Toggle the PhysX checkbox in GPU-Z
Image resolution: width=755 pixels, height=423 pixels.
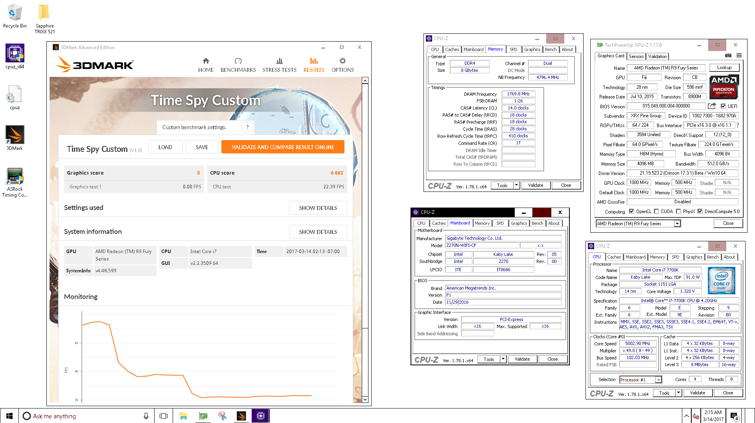click(678, 211)
